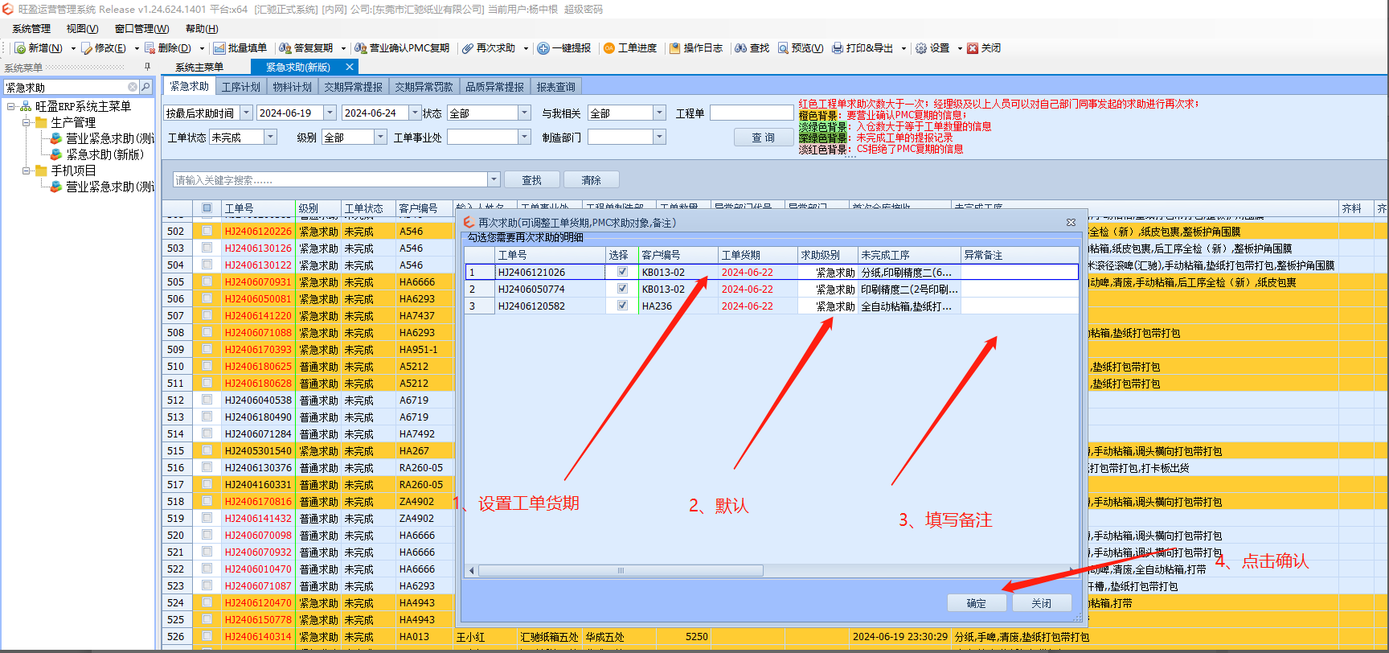Open end date 2024-06-24 picker
The image size is (1389, 653).
coord(416,113)
